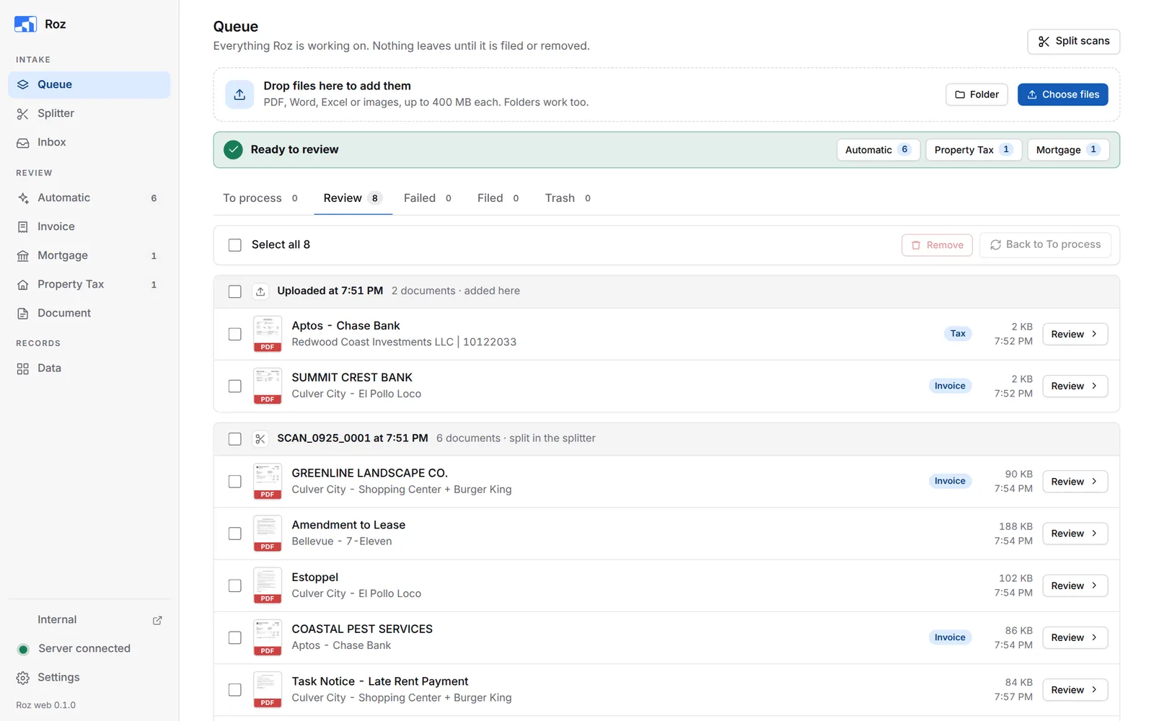Screen dimensions: 1154x721
Task: Check the Amendment to Lease row checkbox
Action: click(x=235, y=534)
